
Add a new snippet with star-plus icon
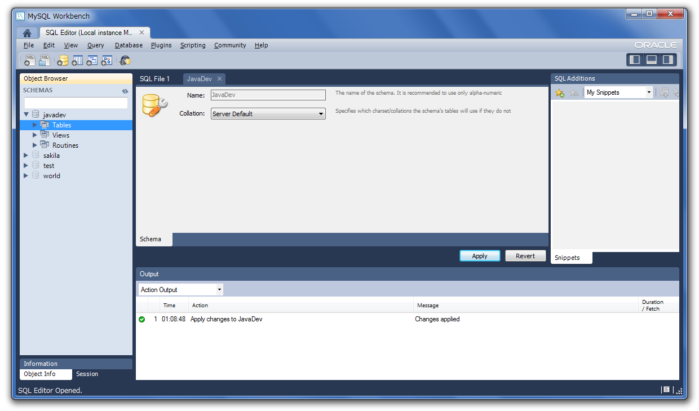[x=559, y=92]
